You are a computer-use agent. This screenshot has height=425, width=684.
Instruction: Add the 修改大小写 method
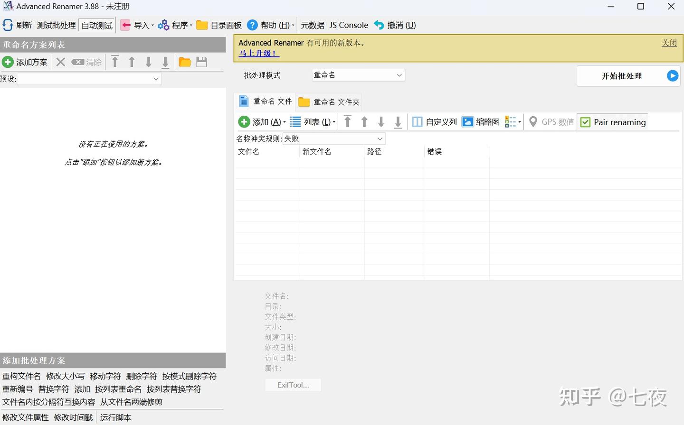(66, 376)
